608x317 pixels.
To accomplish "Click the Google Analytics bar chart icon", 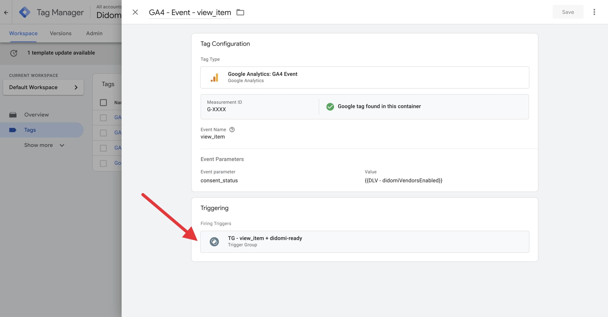I will point(214,77).
